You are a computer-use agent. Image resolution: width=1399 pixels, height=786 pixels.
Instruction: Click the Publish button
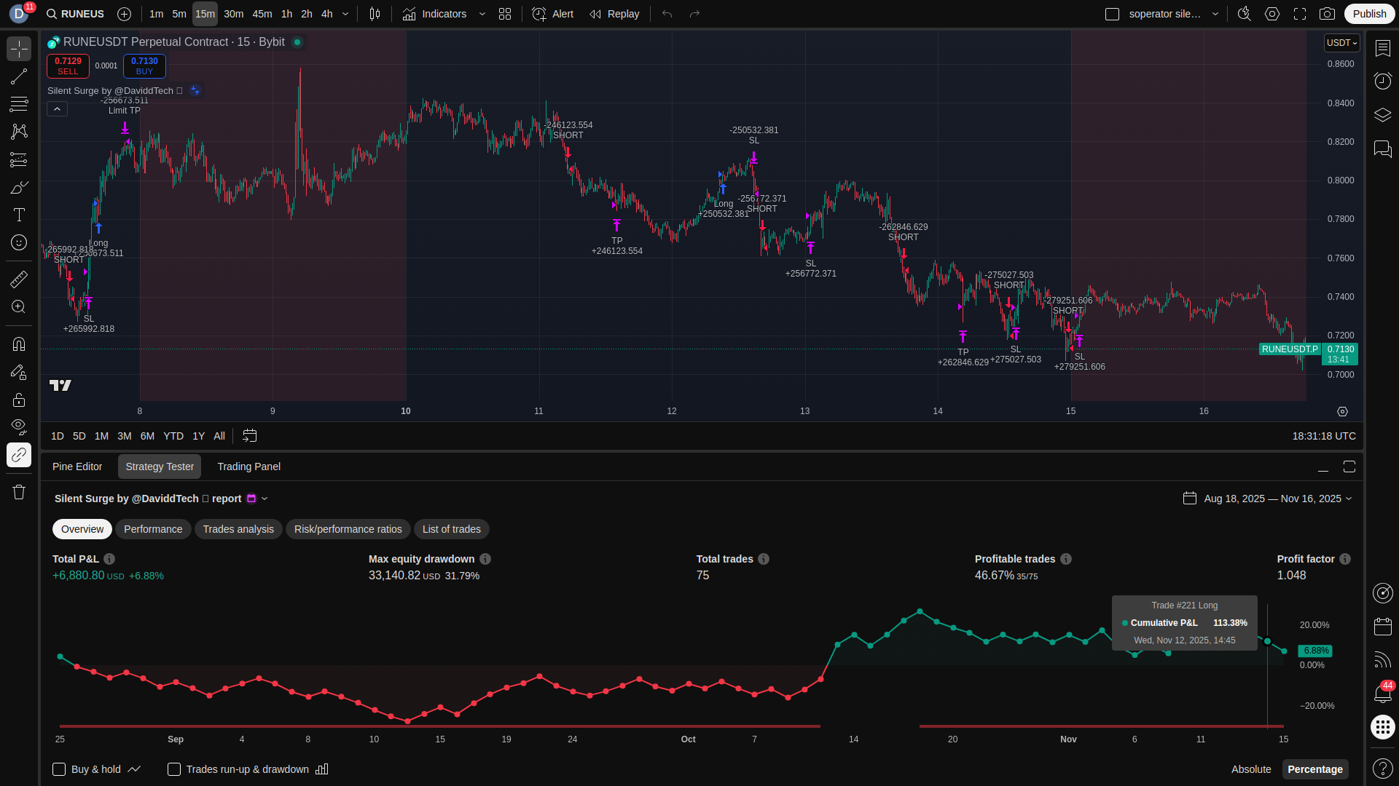coord(1369,14)
